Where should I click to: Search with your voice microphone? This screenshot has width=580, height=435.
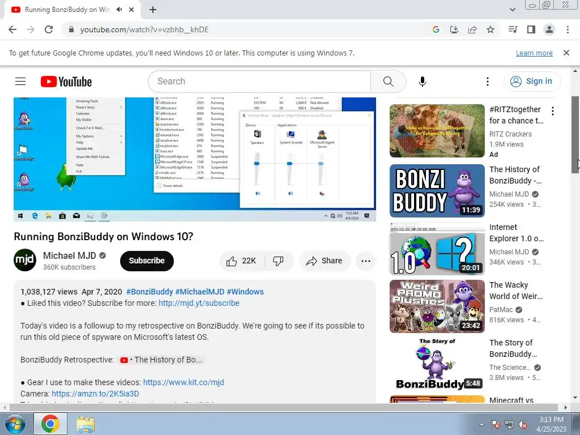(x=423, y=82)
